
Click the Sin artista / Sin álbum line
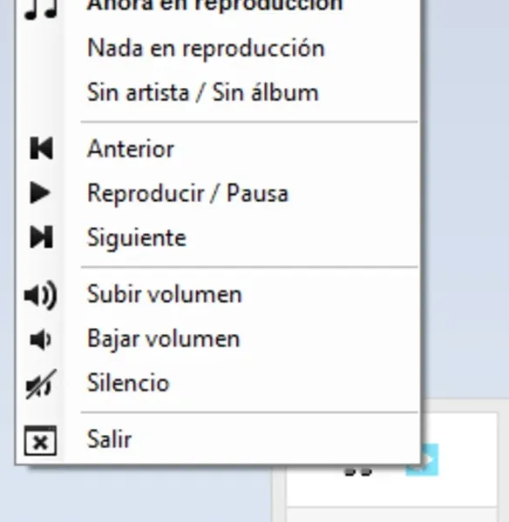pyautogui.click(x=203, y=92)
